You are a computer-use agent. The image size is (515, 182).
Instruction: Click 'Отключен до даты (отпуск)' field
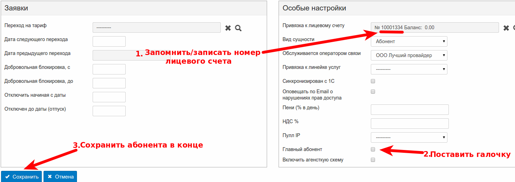tap(109, 111)
